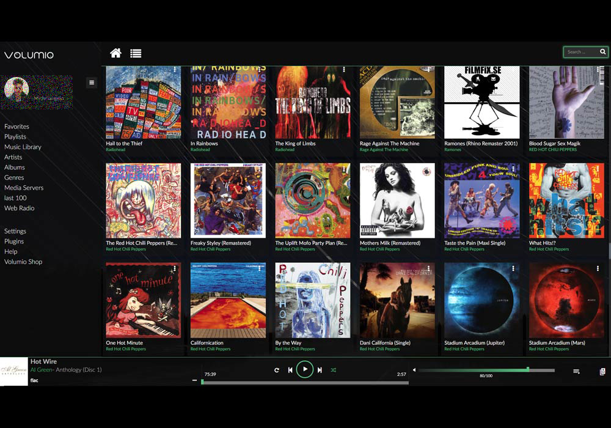Open Mothers Milk album cover
The height and width of the screenshot is (428, 611).
[x=397, y=201]
